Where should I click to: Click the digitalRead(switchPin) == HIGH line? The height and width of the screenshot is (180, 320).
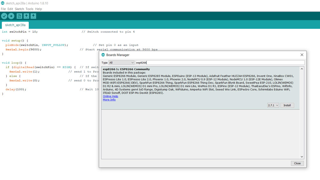[x=41, y=67]
